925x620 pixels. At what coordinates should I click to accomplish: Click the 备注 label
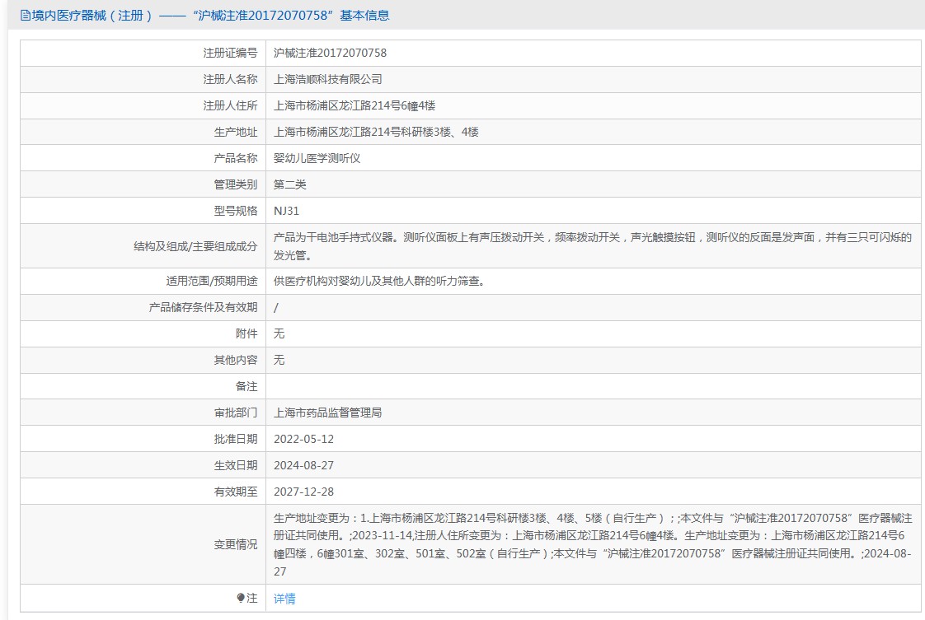click(x=247, y=387)
